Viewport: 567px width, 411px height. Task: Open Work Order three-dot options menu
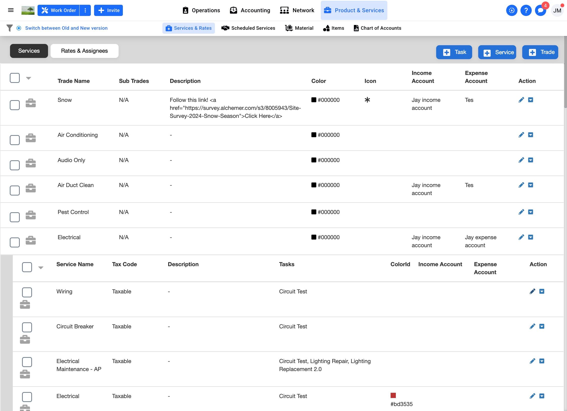coord(85,10)
